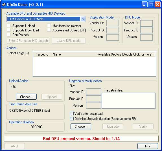Enable Verify after download

click(x=72, y=114)
